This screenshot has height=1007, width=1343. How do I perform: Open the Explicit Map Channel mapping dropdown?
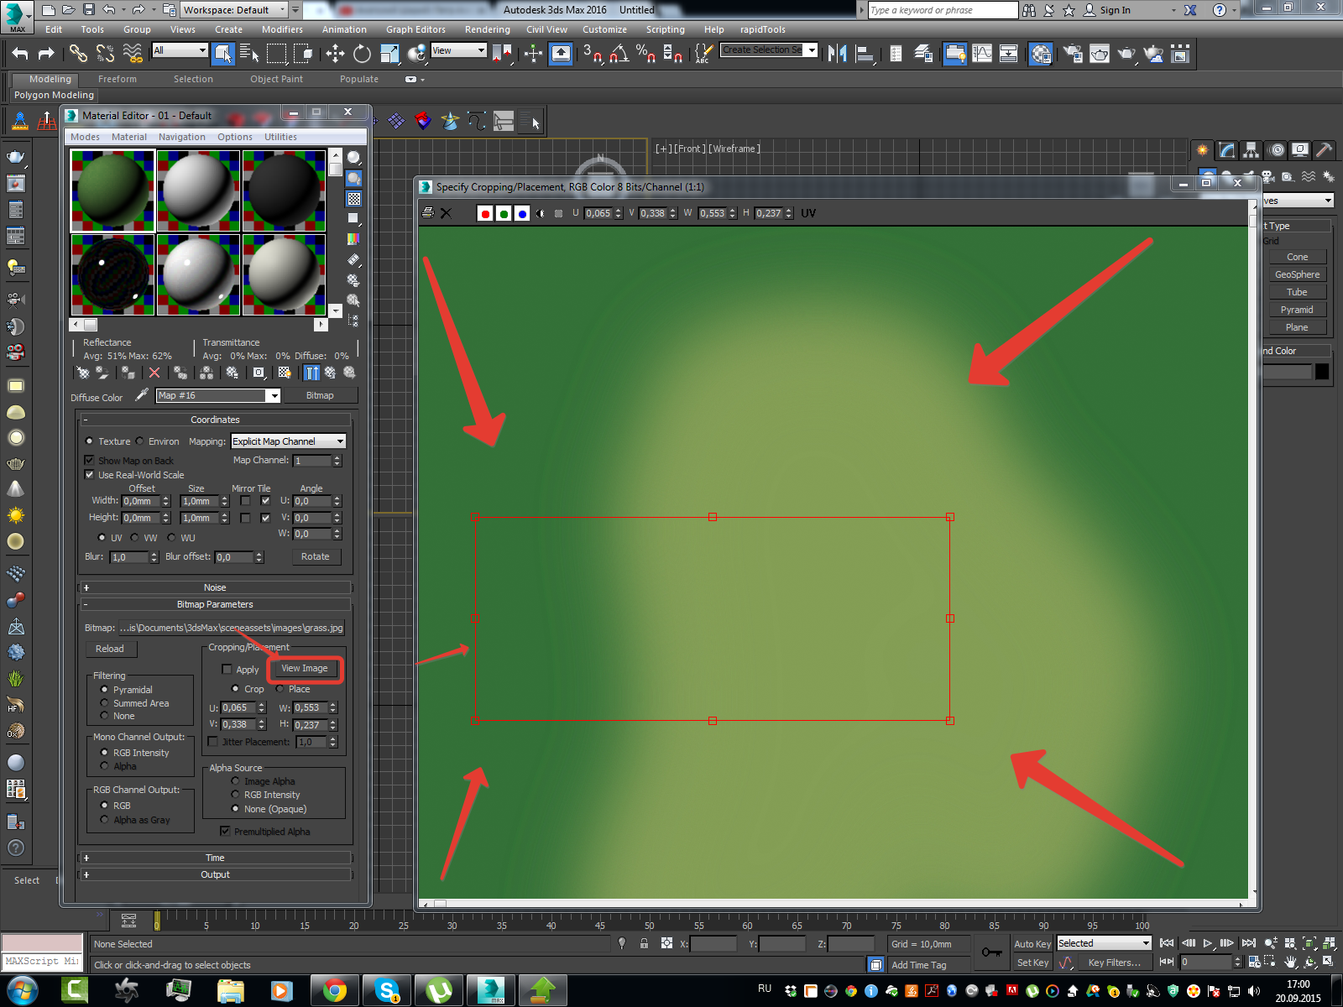coord(288,441)
